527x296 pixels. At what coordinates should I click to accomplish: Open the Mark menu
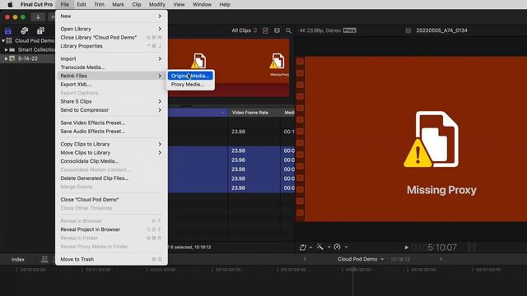pyautogui.click(x=118, y=4)
